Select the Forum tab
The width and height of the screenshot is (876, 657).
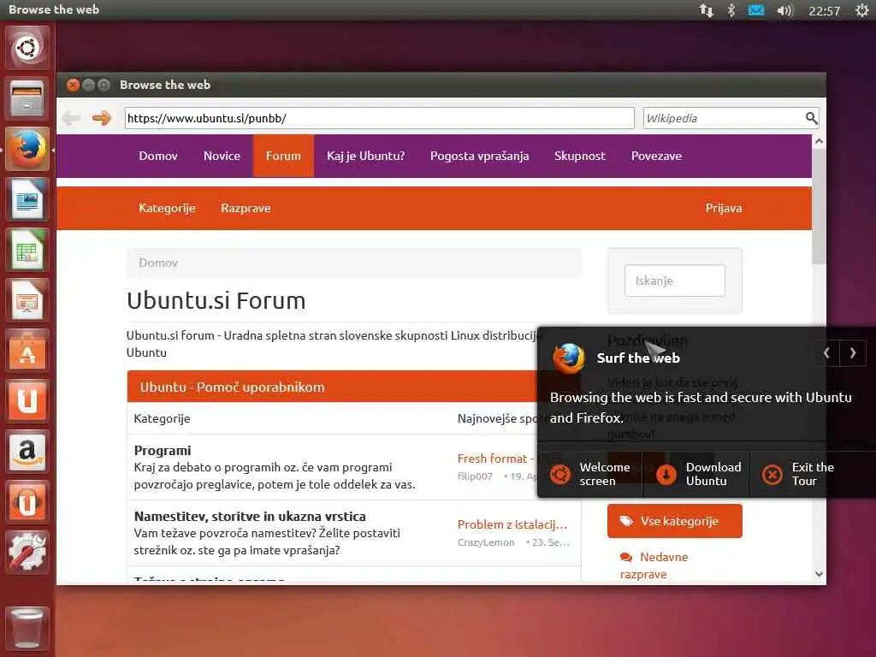tap(283, 156)
